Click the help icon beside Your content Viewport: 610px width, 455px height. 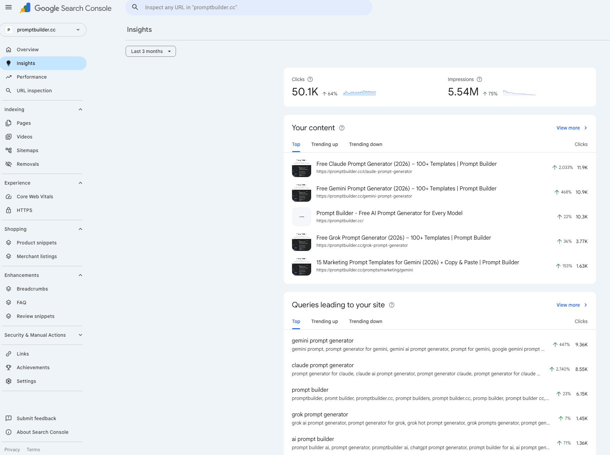pos(342,128)
